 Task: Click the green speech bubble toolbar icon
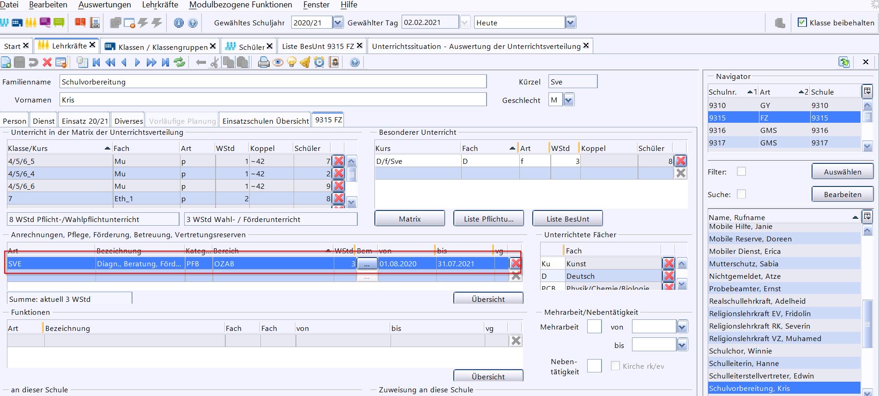coord(59,22)
